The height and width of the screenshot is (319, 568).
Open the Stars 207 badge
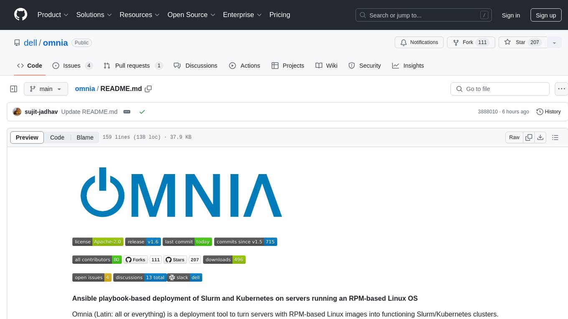click(x=183, y=260)
